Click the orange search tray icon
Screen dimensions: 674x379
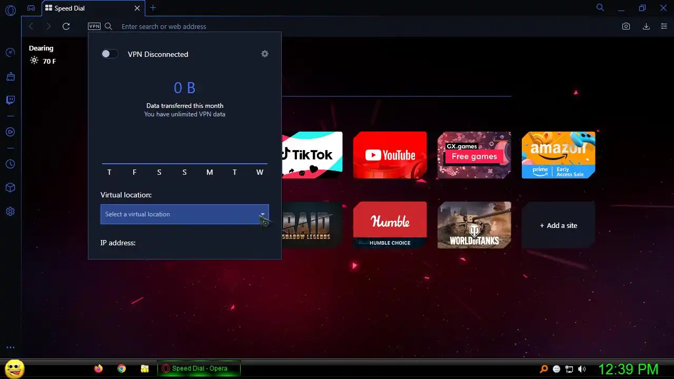(x=544, y=369)
